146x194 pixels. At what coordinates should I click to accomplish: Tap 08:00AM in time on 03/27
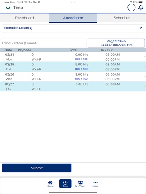tap(113, 84)
